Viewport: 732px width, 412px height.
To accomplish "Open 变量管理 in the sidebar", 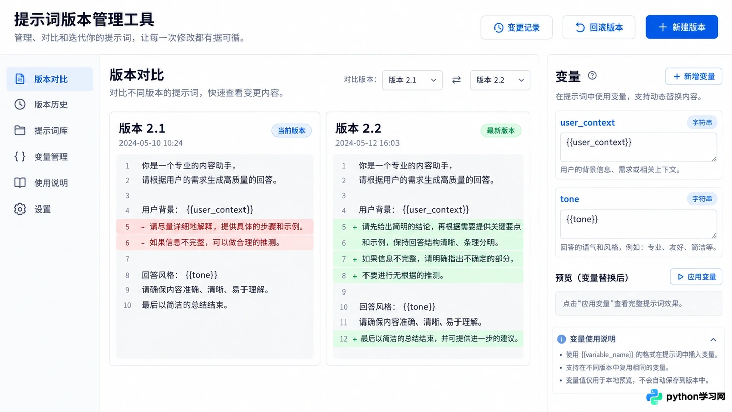I will 49,157.
